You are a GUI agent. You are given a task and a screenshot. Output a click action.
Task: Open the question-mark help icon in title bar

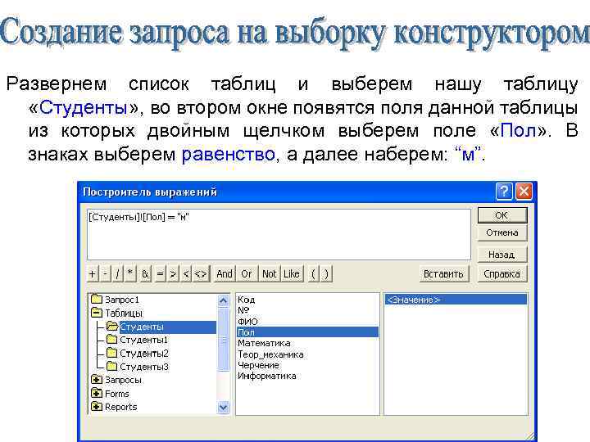(504, 192)
